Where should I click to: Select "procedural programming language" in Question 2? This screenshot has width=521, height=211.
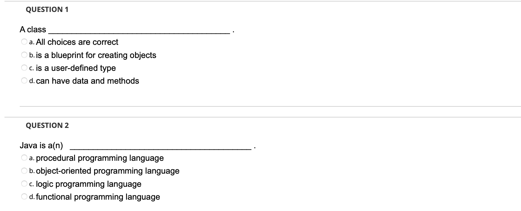tap(24, 158)
